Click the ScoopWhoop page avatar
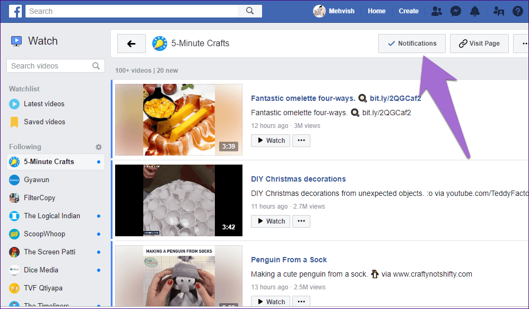Screen dimensions: 529x309 pos(14,234)
